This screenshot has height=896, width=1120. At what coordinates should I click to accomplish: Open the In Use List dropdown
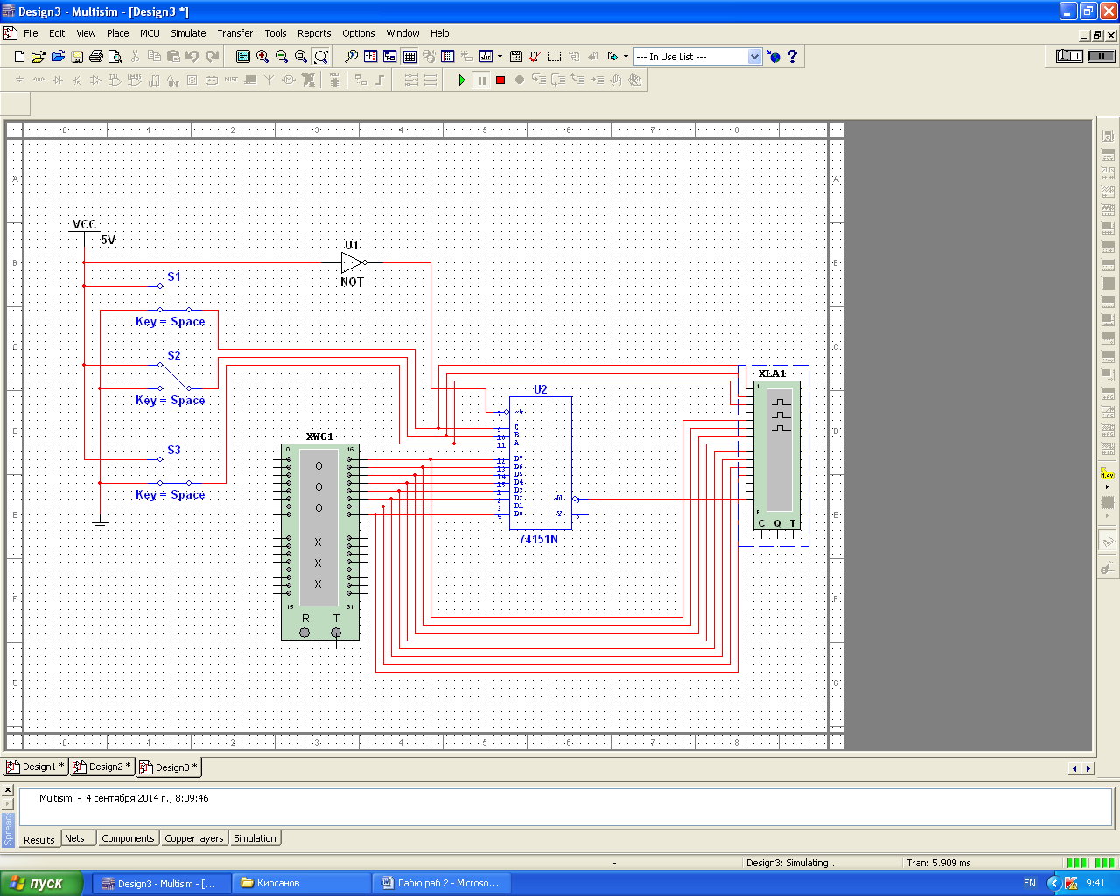click(x=754, y=56)
